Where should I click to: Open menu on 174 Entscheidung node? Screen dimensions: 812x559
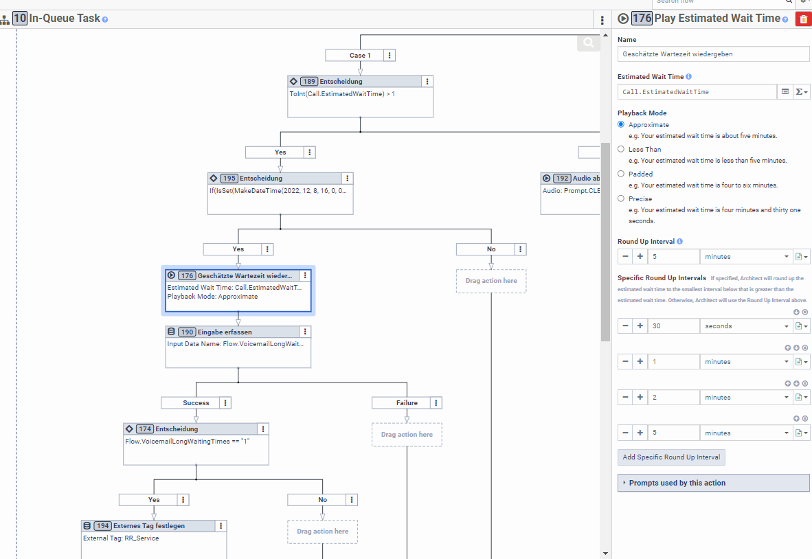(263, 429)
